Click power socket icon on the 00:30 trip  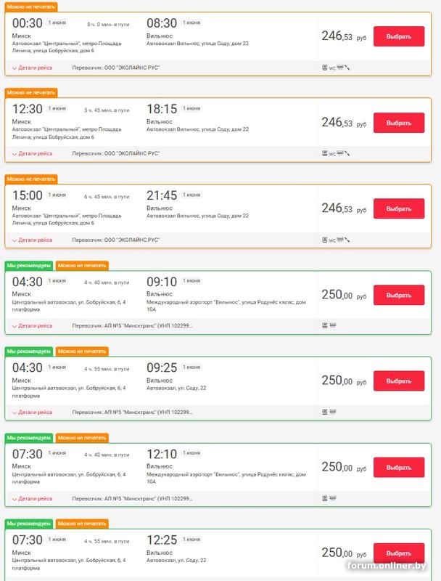[347, 68]
